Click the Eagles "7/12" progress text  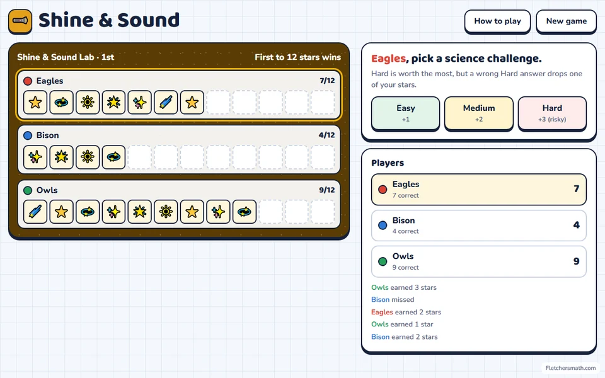click(327, 81)
